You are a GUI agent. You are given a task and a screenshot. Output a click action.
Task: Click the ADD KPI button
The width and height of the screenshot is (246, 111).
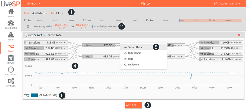(134, 105)
